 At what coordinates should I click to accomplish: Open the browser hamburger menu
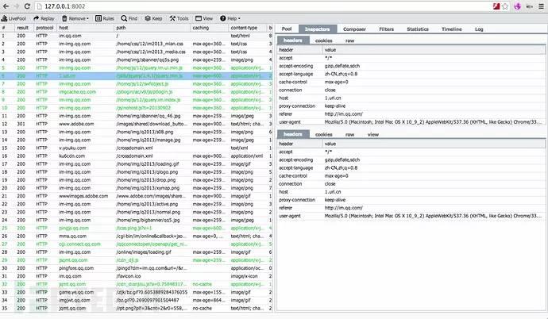click(x=542, y=6)
